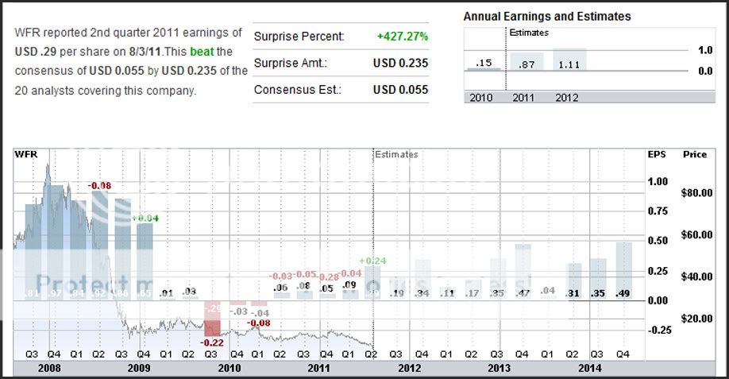Image resolution: width=729 pixels, height=379 pixels.
Task: Click the red -0.22 EPS surprise label
Action: [x=211, y=342]
